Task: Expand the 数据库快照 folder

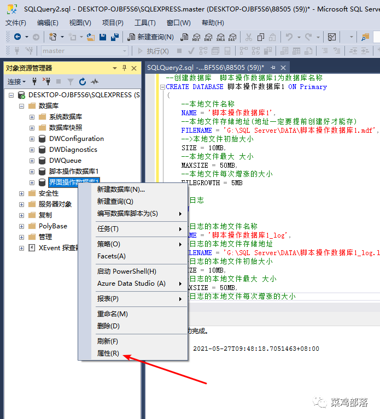Action: pyautogui.click(x=32, y=128)
